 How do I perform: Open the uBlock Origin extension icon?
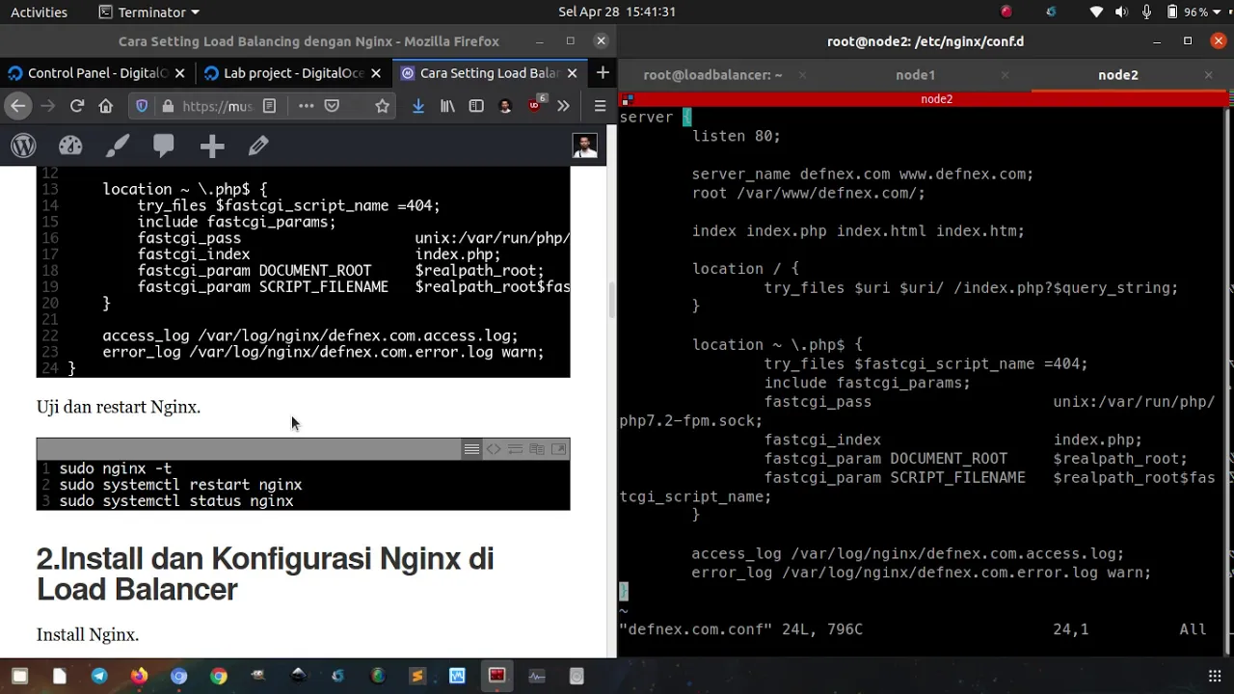[536, 104]
